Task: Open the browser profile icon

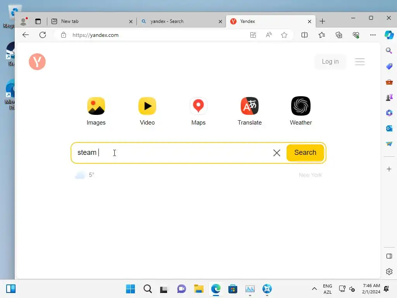Action: [x=24, y=21]
